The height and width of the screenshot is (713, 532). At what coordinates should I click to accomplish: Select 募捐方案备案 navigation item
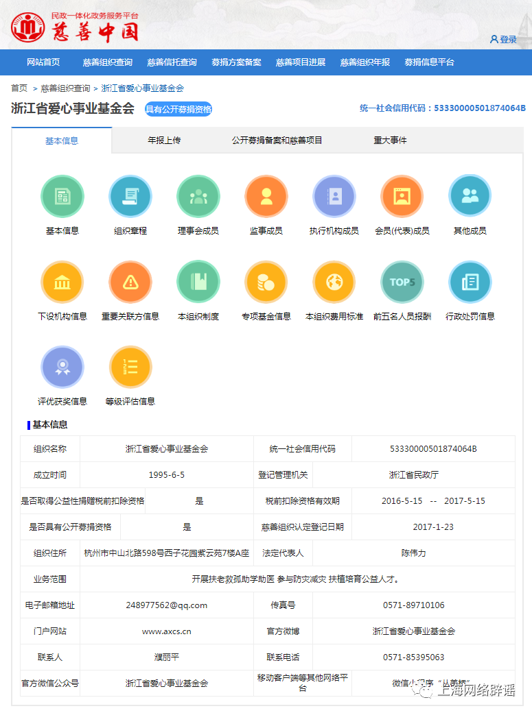tap(236, 62)
